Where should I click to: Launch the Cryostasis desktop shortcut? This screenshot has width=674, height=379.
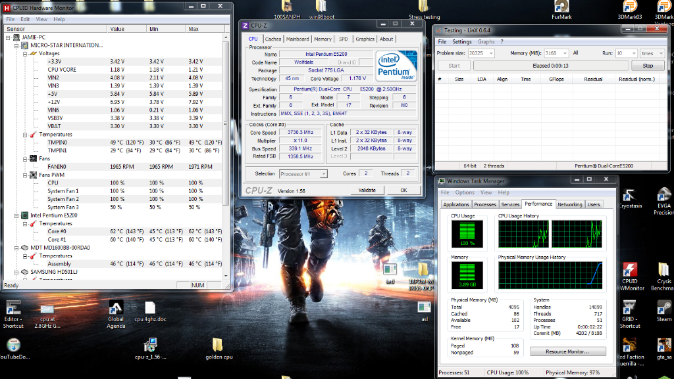pos(630,198)
